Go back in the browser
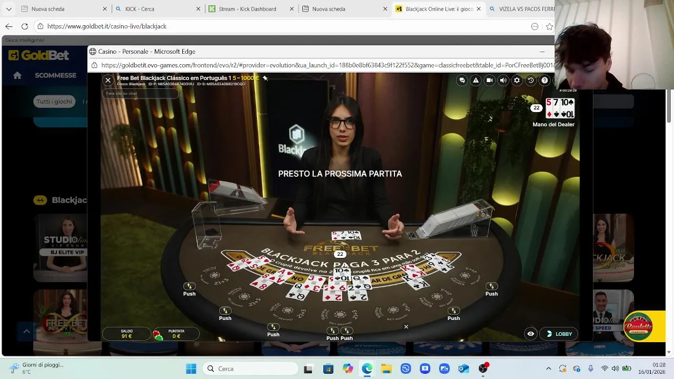Image resolution: width=674 pixels, height=379 pixels. [9, 26]
